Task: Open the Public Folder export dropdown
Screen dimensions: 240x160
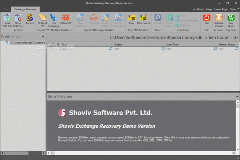Action: point(105,21)
